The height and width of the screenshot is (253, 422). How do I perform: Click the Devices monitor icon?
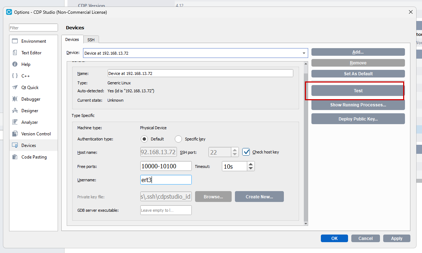(15, 145)
